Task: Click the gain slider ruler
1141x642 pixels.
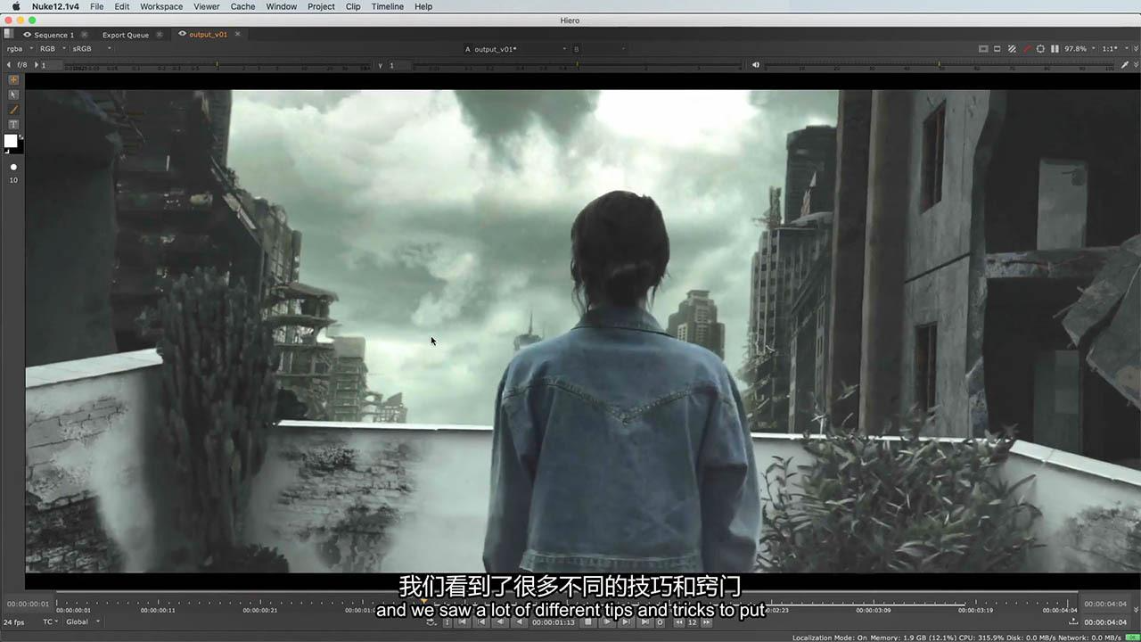Action: click(x=218, y=66)
